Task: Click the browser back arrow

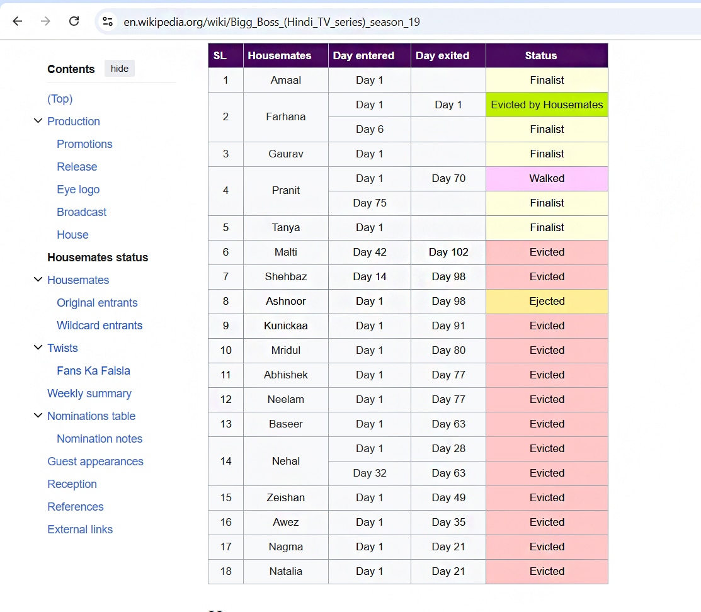Action: click(18, 21)
